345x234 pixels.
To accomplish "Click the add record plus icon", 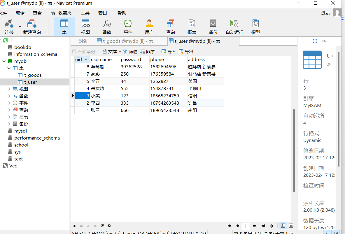I will pyautogui.click(x=74, y=226).
